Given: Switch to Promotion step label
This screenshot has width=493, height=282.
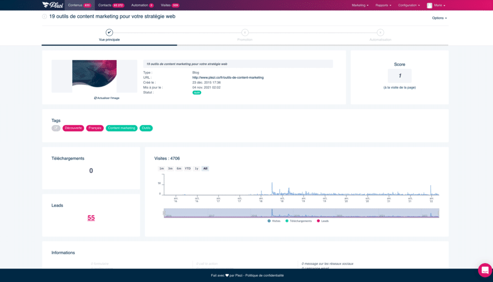Looking at the screenshot, I should tap(245, 40).
